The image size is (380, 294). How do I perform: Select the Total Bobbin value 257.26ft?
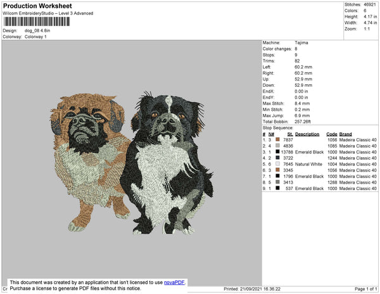coord(303,122)
